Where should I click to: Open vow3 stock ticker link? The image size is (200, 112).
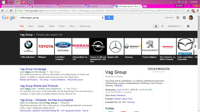pyautogui.click(x=119, y=90)
